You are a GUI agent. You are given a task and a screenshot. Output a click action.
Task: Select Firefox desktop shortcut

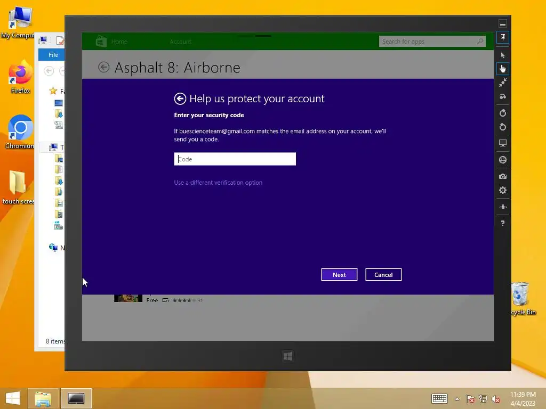point(20,77)
